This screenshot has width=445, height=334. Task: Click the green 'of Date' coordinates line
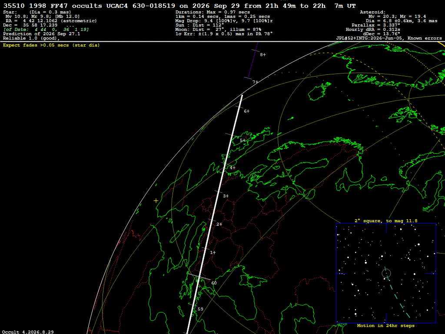pyautogui.click(x=46, y=30)
